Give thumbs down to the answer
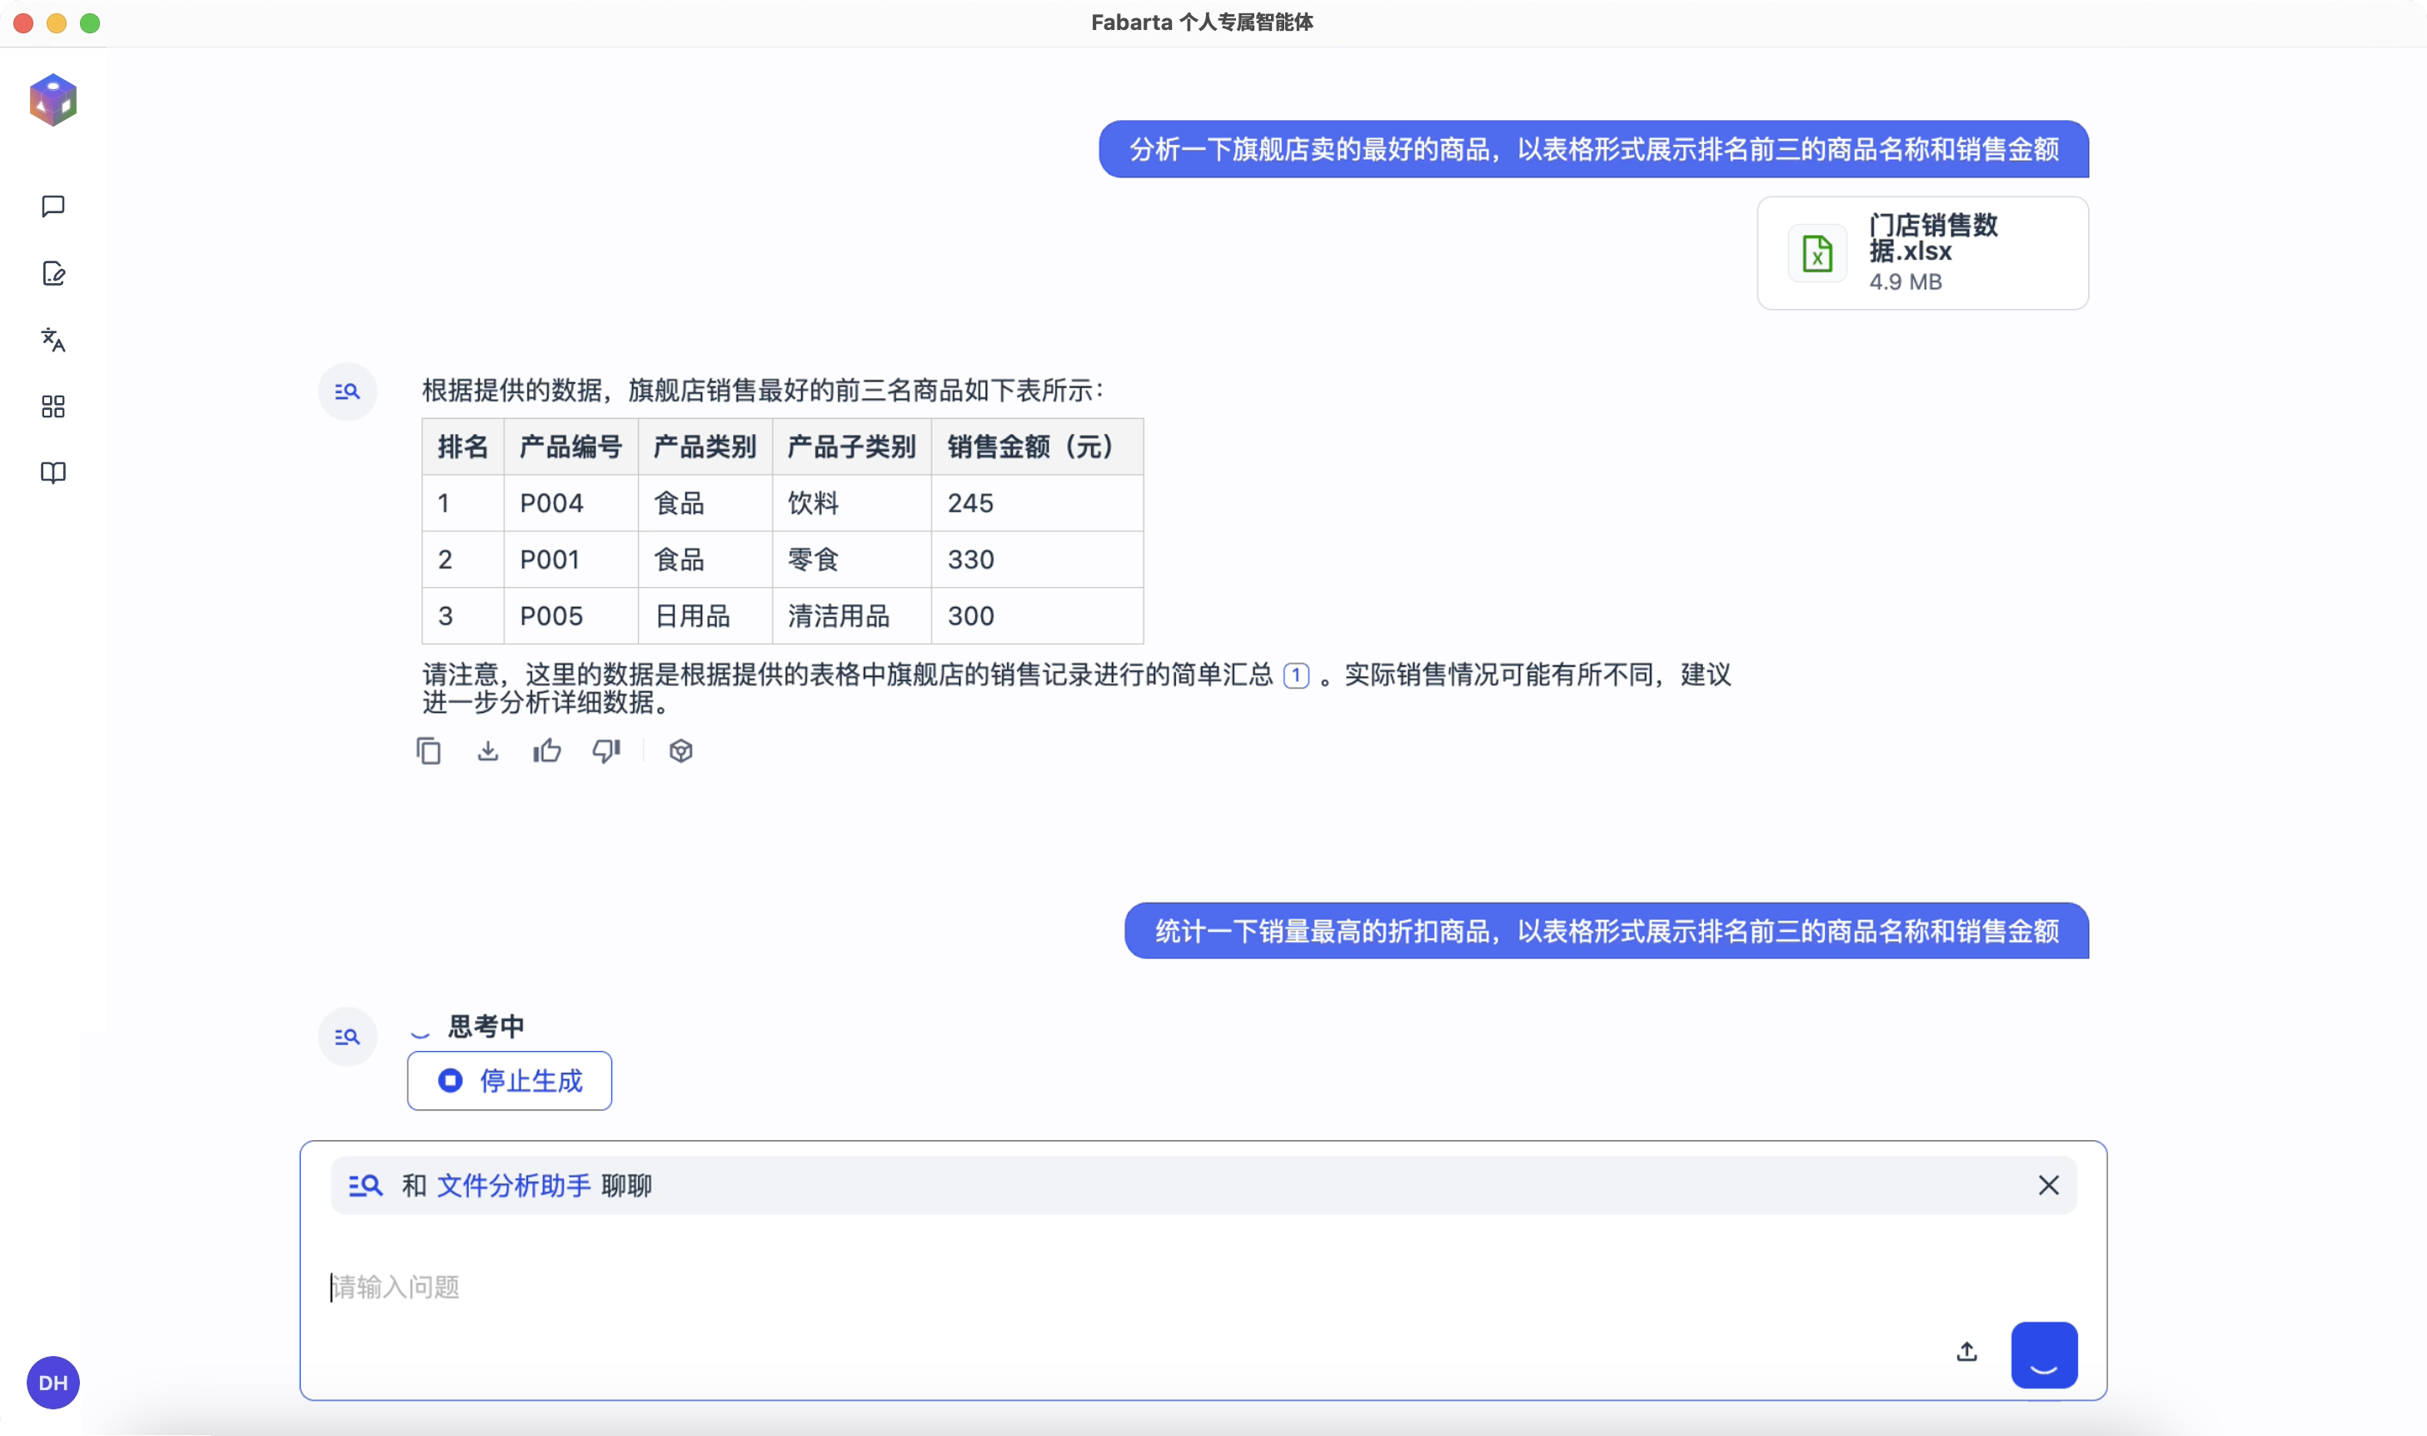This screenshot has width=2427, height=1436. tap(606, 750)
